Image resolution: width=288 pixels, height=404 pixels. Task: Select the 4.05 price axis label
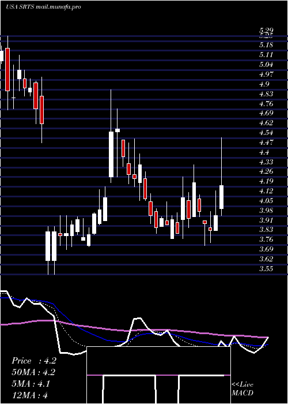point(266,201)
